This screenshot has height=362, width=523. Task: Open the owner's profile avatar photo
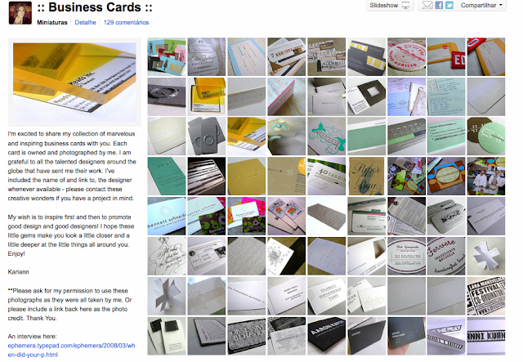[x=20, y=13]
